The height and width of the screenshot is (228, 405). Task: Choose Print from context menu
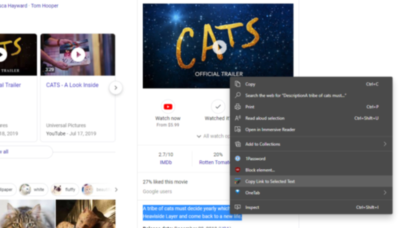click(311, 107)
